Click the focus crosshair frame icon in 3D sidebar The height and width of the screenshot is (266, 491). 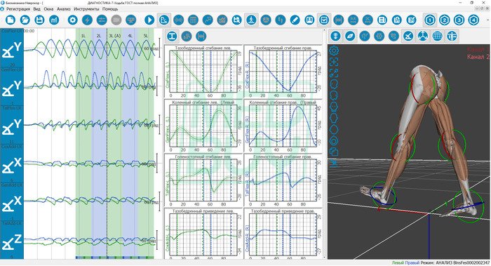click(334, 62)
